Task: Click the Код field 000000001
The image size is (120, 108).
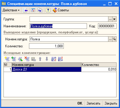Action: (107, 26)
